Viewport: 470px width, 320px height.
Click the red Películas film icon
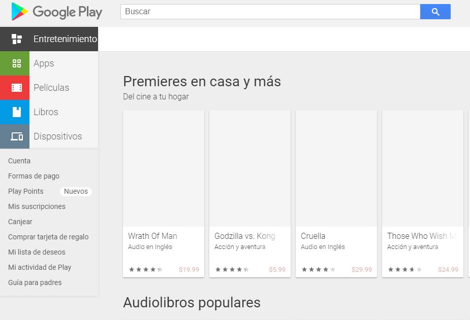[17, 88]
